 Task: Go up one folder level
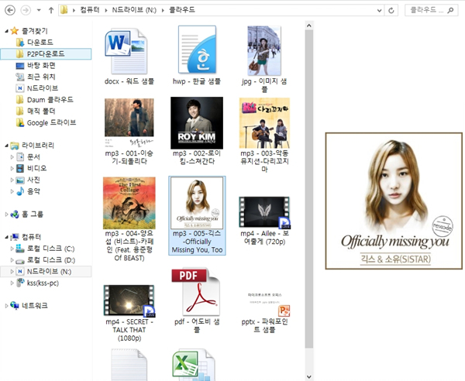51,10
